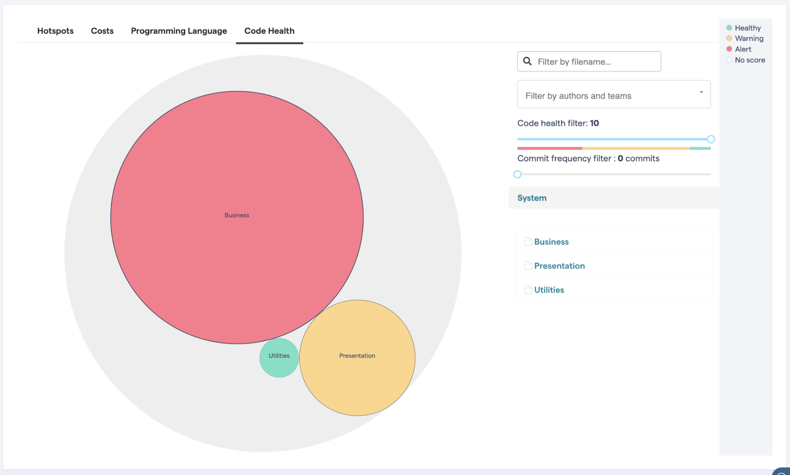Toggle the No score legend indicator
Viewport: 790px width, 475px height.
pyautogui.click(x=729, y=60)
